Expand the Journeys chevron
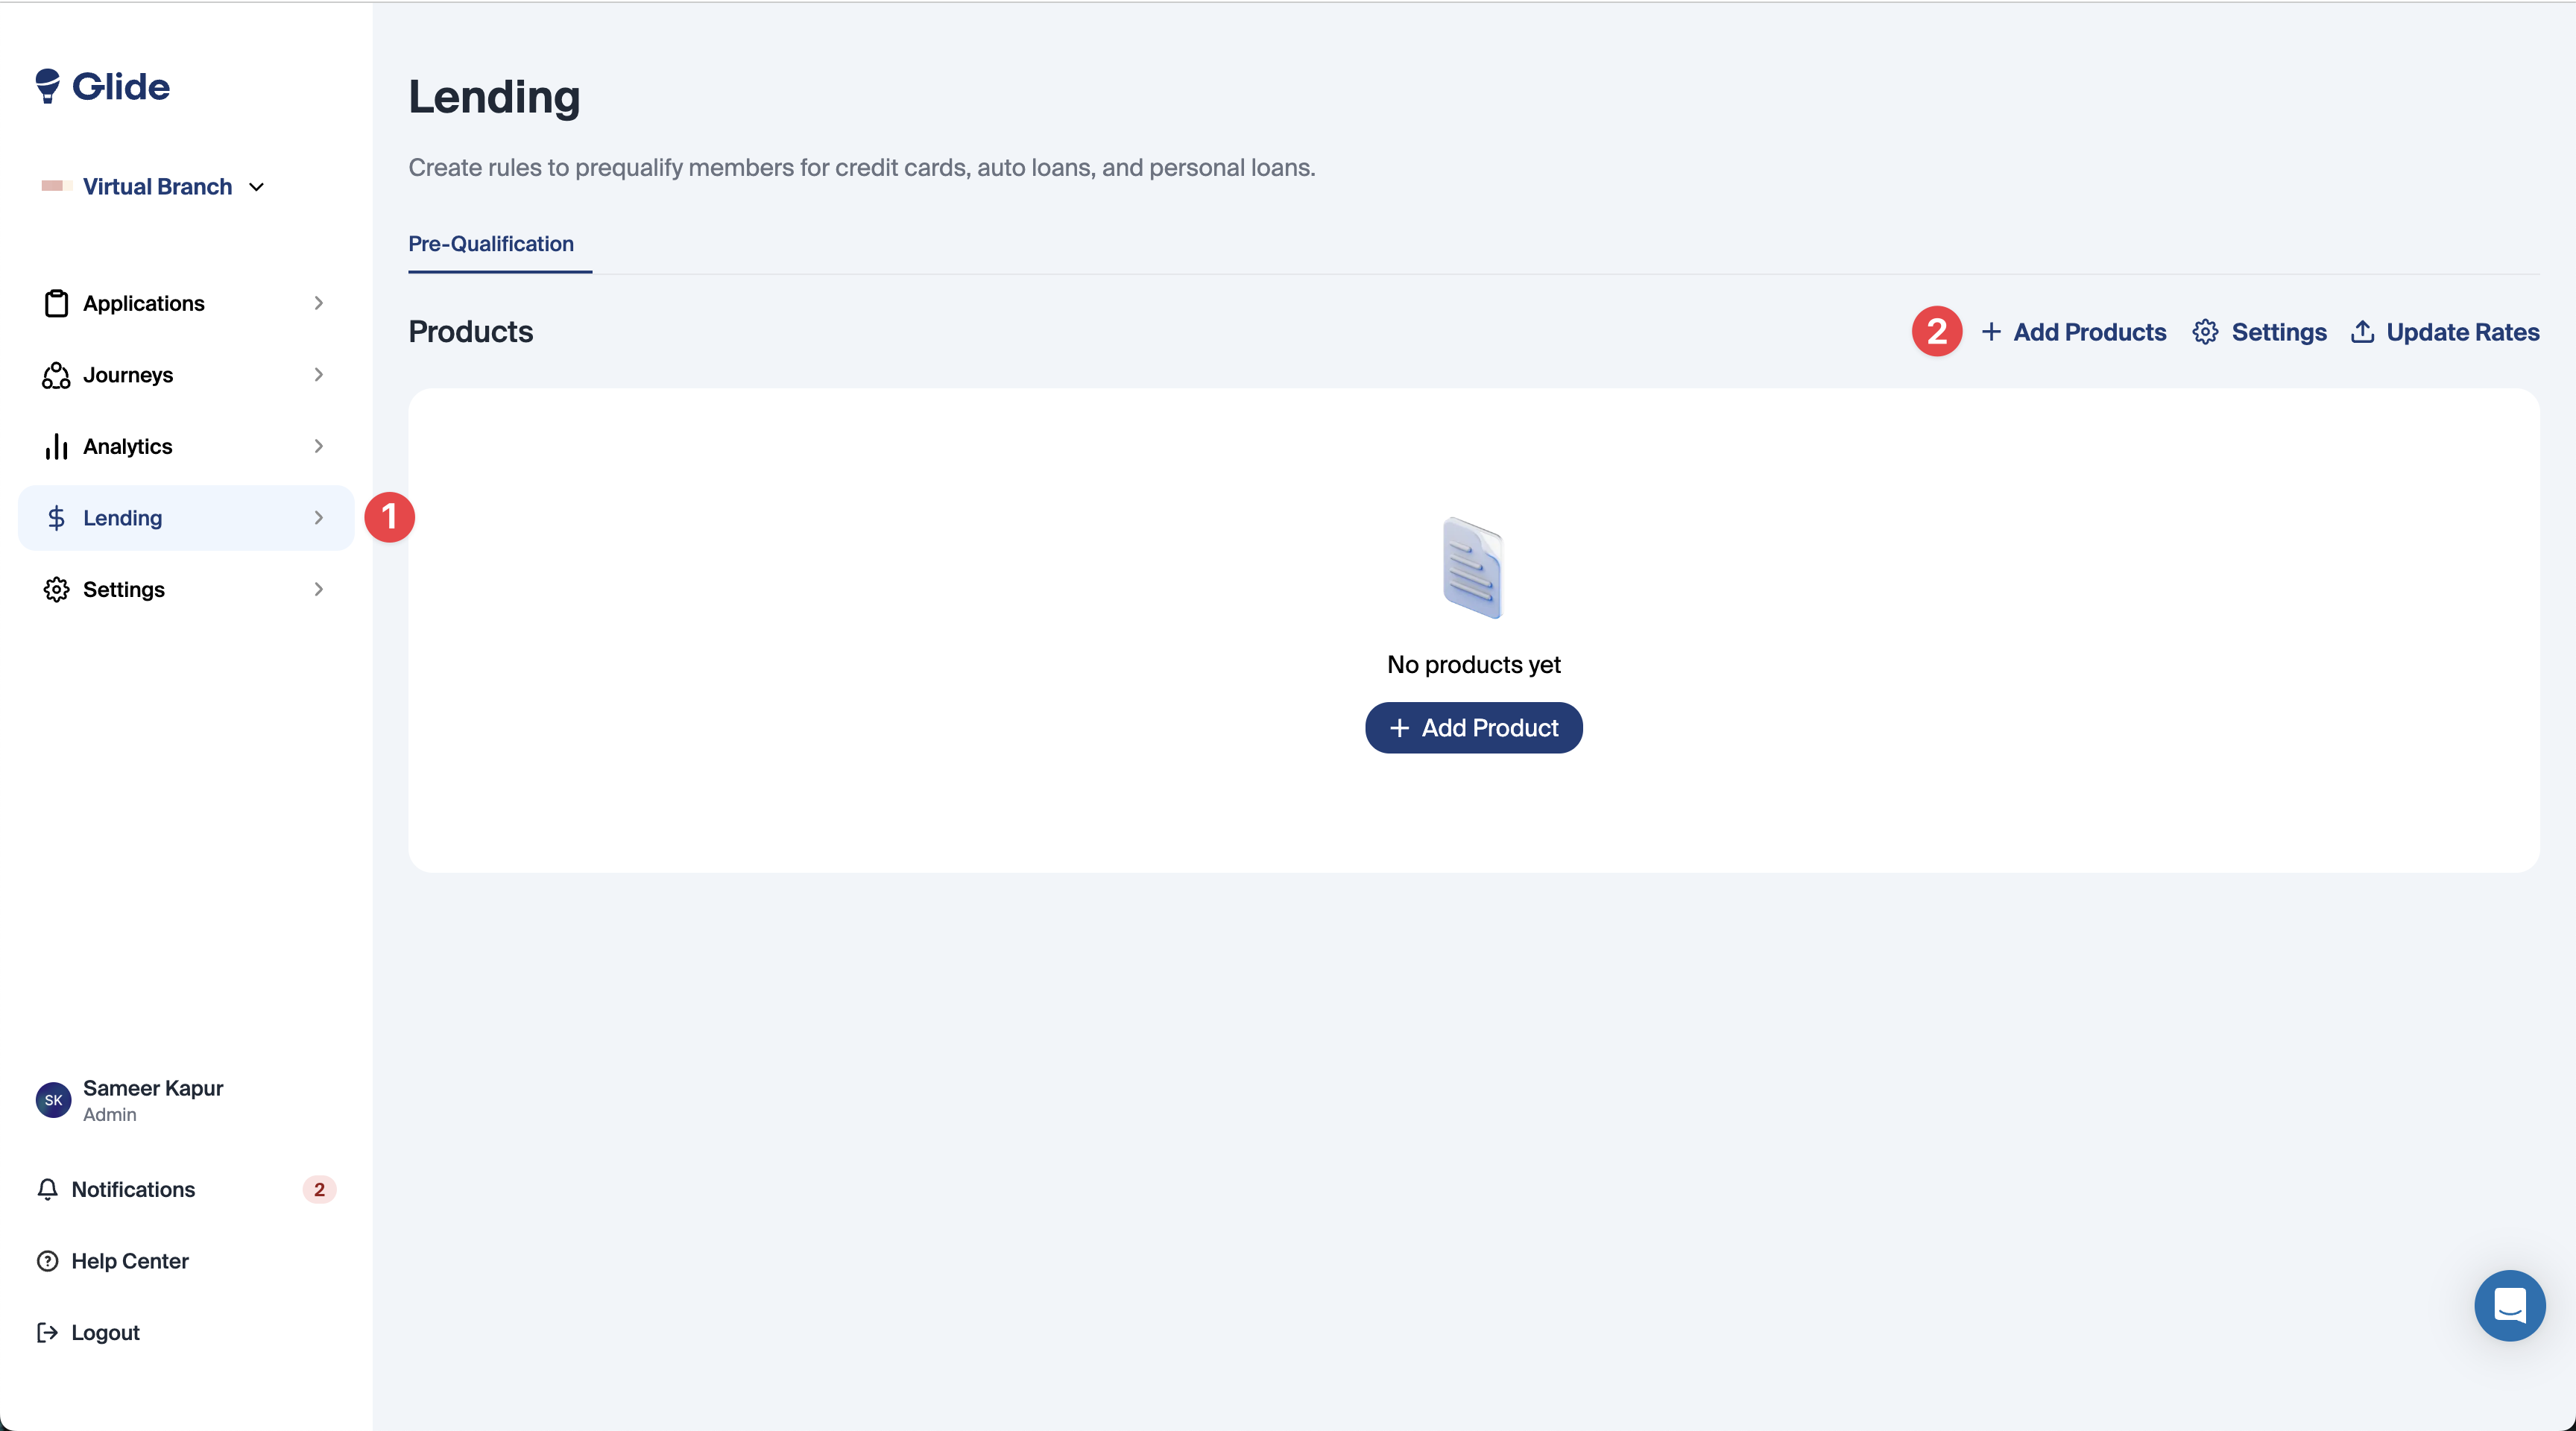Image resolution: width=2576 pixels, height=1431 pixels. coord(318,375)
